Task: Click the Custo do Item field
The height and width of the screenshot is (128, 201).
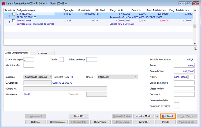Action: pyautogui.click(x=184, y=71)
